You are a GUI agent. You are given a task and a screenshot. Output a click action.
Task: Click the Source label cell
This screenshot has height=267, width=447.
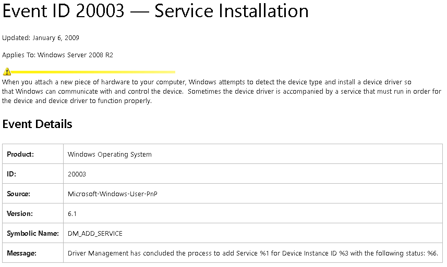tap(19, 194)
